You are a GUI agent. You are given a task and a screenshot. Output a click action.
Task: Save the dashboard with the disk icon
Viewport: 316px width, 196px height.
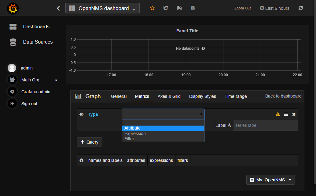[179, 8]
